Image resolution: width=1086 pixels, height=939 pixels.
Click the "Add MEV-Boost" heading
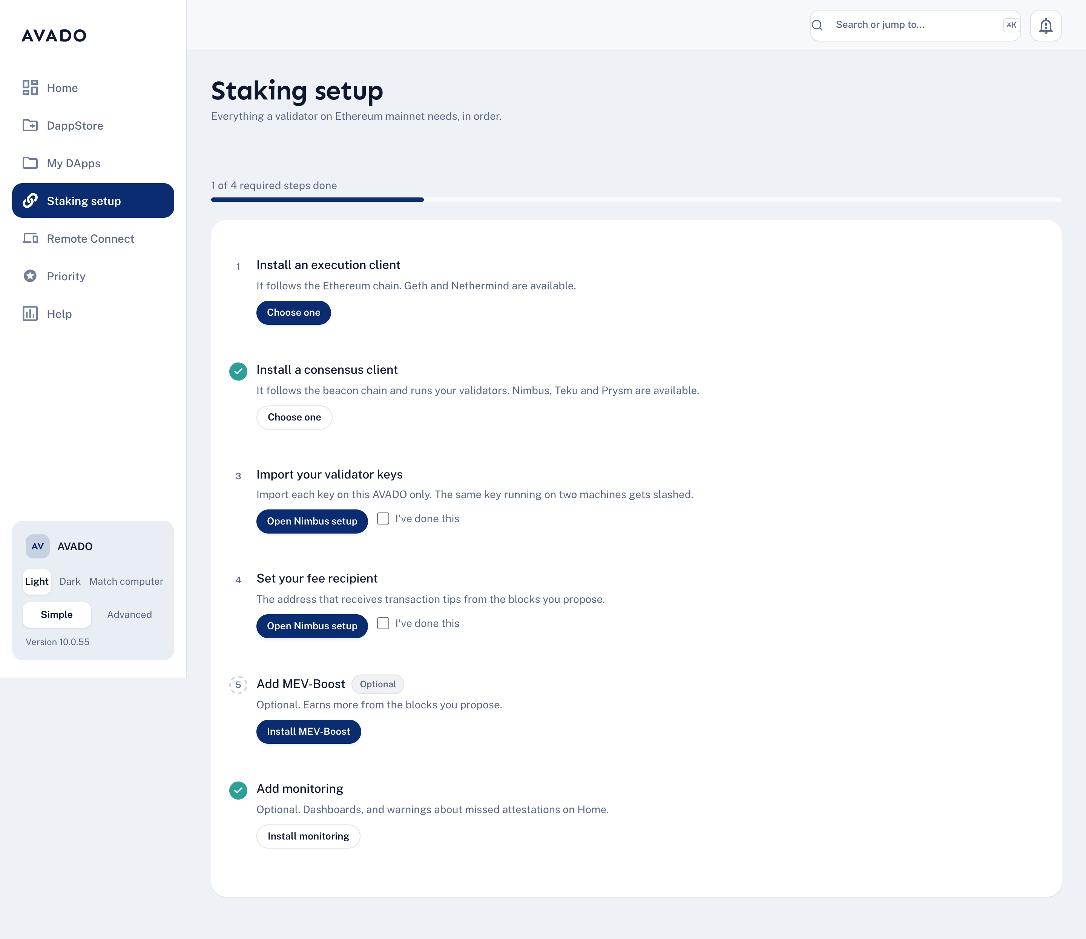[x=301, y=684]
